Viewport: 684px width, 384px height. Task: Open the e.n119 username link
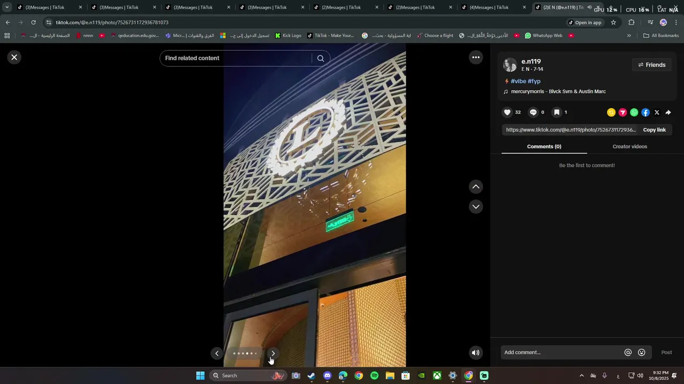[531, 61]
